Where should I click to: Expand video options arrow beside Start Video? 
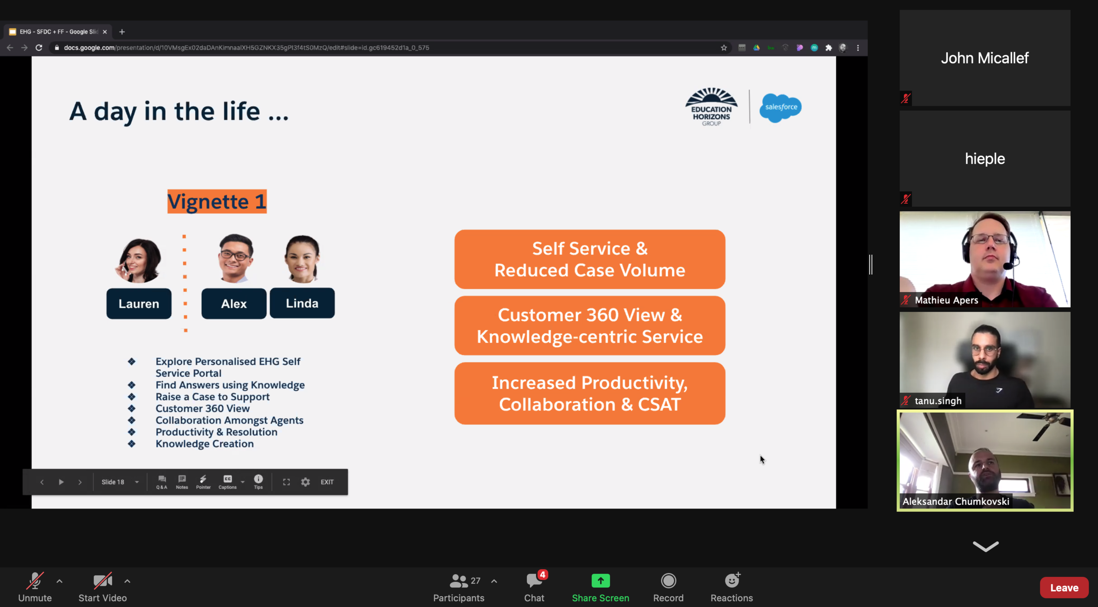[127, 581]
